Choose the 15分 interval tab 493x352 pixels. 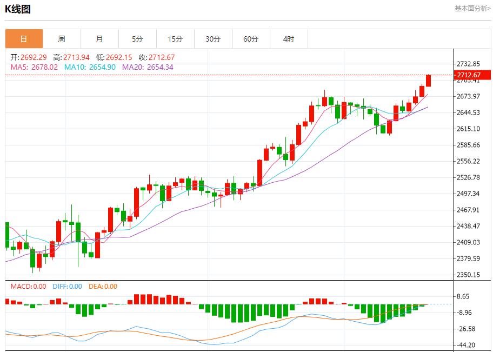[175, 39]
